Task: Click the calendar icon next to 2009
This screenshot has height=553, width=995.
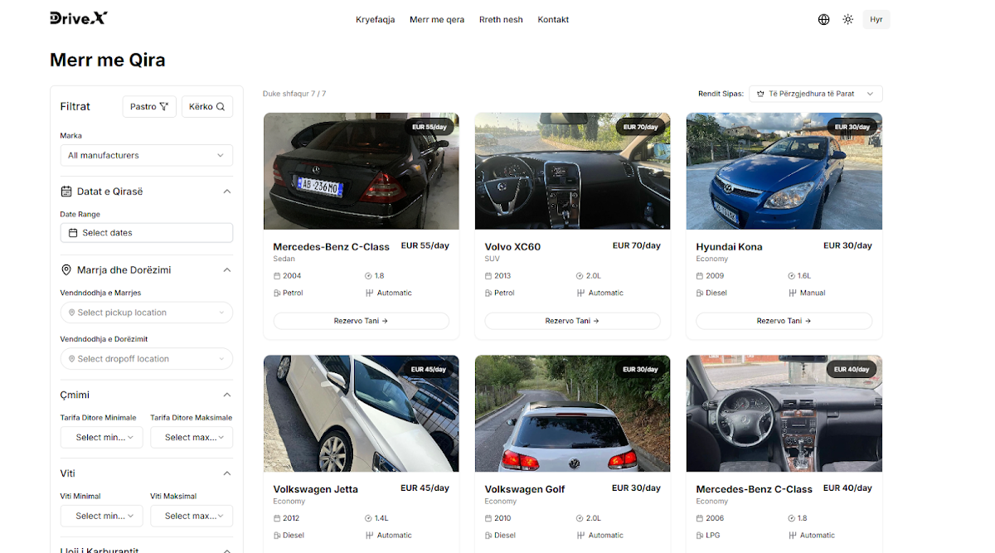Action: pyautogui.click(x=700, y=276)
